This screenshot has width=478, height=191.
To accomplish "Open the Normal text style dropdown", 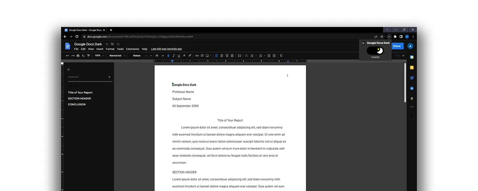I will coord(117,56).
